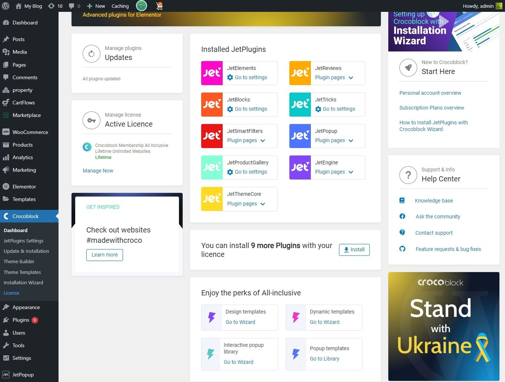This screenshot has height=382, width=505.
Task: Open How to Install JetPlugins link
Action: point(433,126)
